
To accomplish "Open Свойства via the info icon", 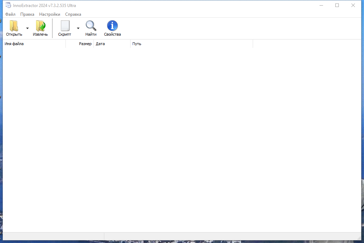I will (x=112, y=26).
